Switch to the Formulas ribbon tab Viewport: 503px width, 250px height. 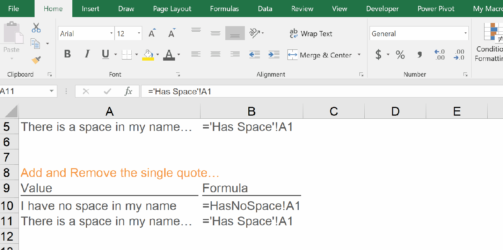tap(224, 9)
